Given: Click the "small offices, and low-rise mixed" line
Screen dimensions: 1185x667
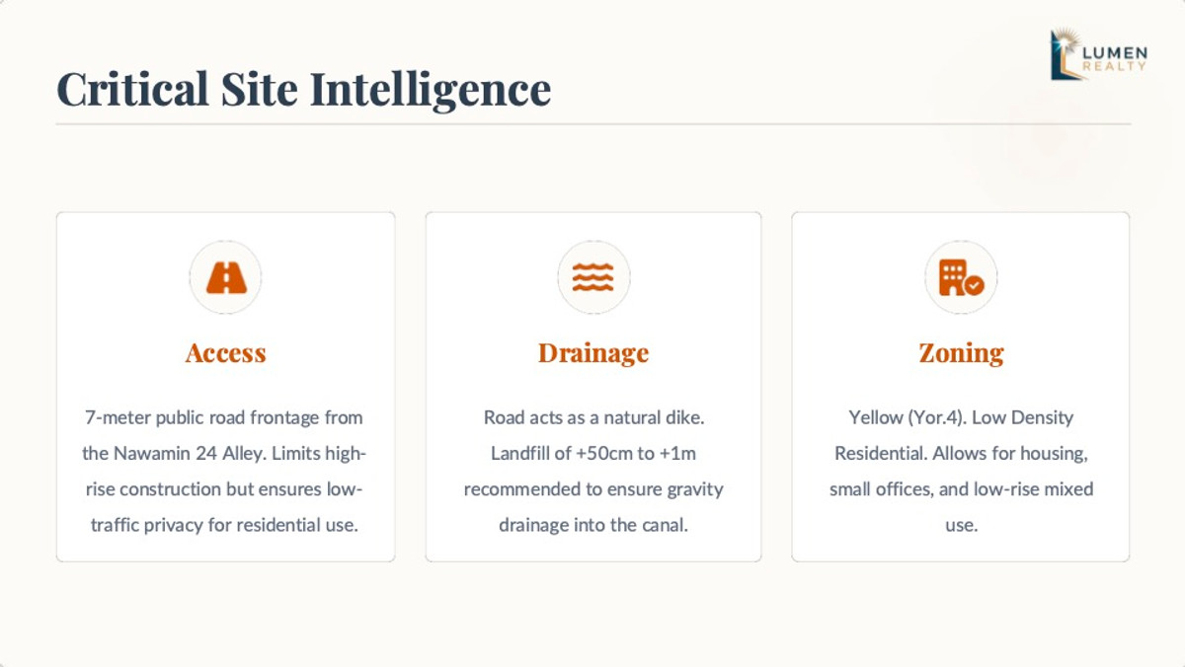Looking at the screenshot, I should click(961, 489).
